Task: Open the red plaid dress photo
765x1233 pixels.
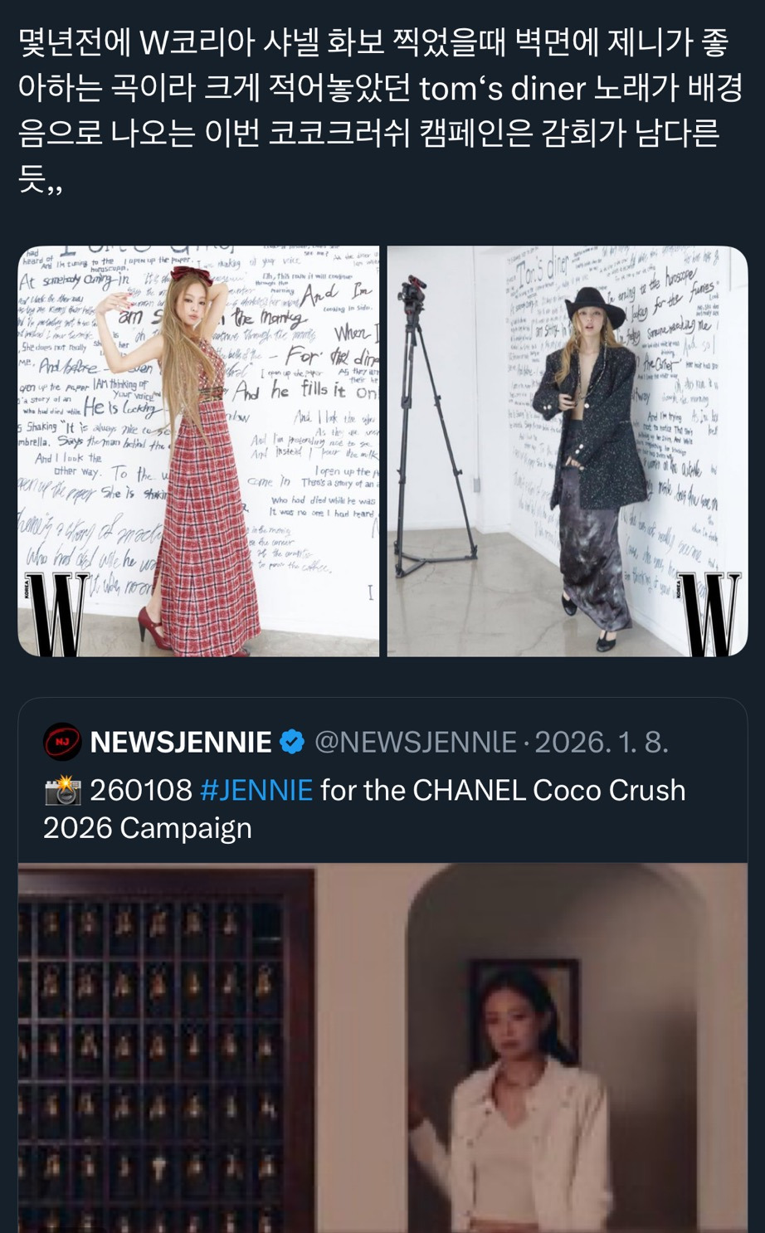Action: pyautogui.click(x=198, y=451)
